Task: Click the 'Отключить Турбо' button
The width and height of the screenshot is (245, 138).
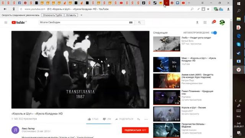Action: [x=52, y=15]
